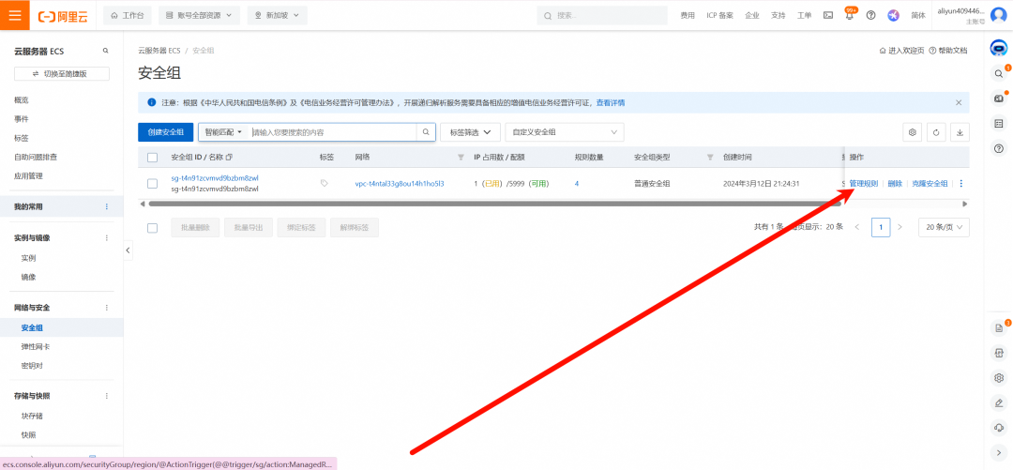Open more actions (three dots) in the security group row
1013x470 pixels.
960,184
